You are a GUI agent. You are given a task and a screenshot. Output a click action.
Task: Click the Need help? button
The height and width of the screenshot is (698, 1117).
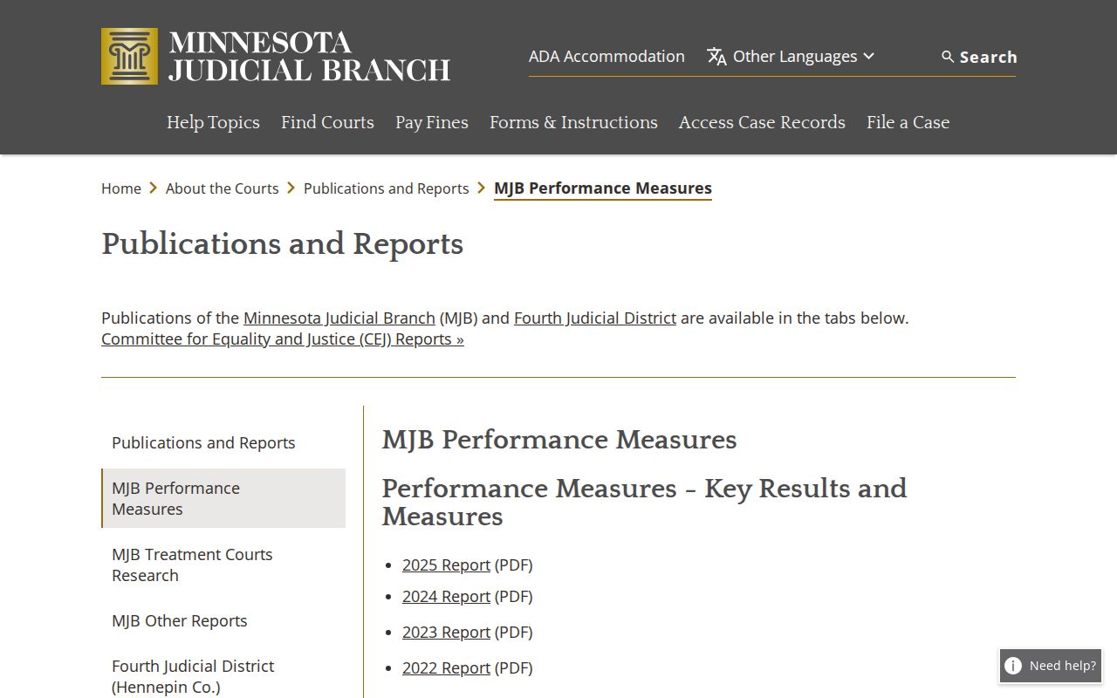(x=1051, y=666)
